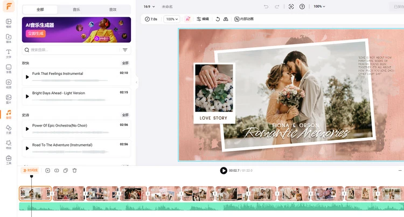
Task: Open the 文字 (Text) sidebar panel
Action: coord(9,53)
